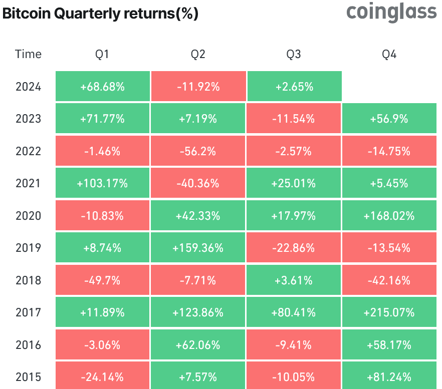Screen dimensions: 442x389
Task: Click the 2024 row label
Action: [29, 87]
